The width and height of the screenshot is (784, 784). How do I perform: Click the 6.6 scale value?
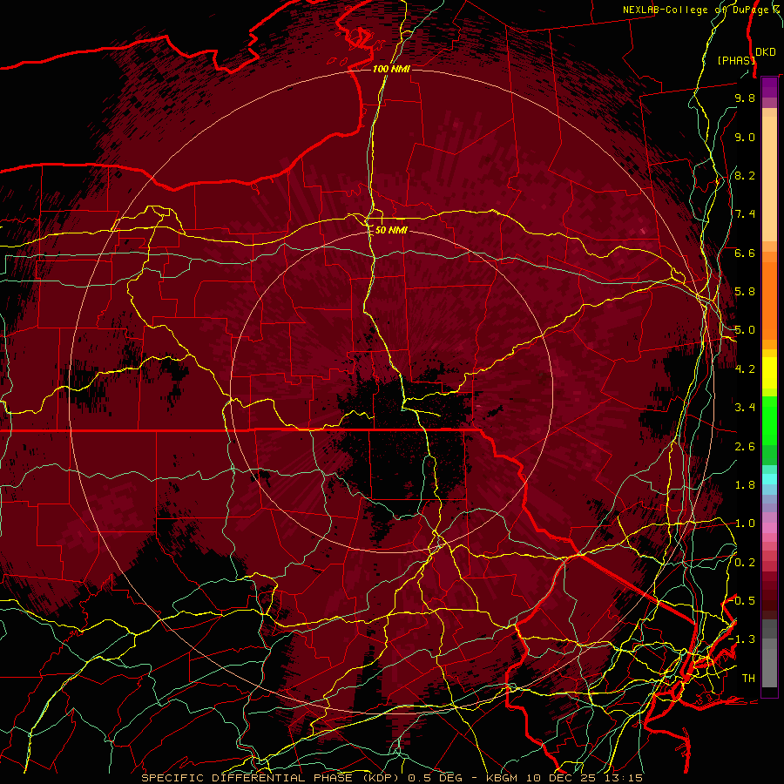(745, 253)
